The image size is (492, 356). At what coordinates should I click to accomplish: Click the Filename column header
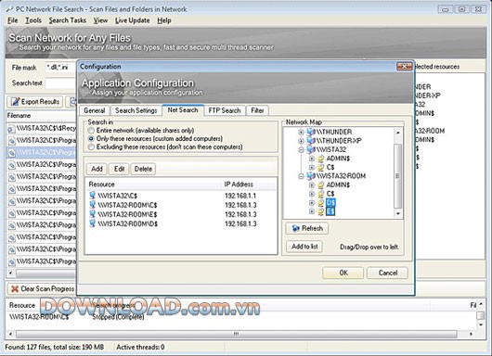coord(41,116)
